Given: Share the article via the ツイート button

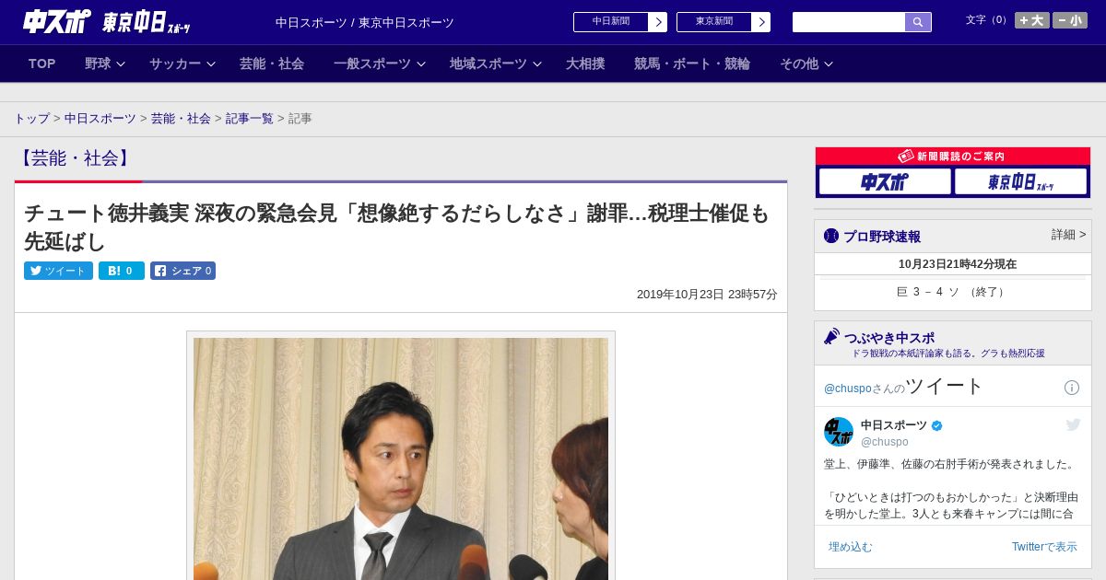Looking at the screenshot, I should [x=58, y=271].
